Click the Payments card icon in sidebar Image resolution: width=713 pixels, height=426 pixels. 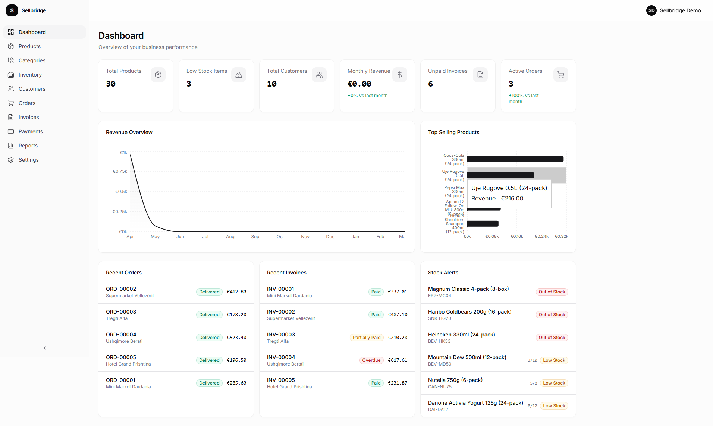[x=11, y=131]
